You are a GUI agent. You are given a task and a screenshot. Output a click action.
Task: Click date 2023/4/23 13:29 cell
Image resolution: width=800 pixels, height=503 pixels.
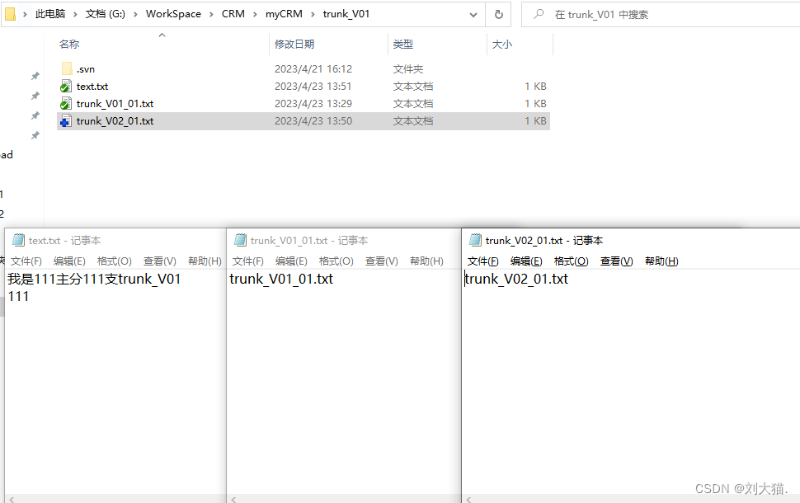(x=313, y=104)
